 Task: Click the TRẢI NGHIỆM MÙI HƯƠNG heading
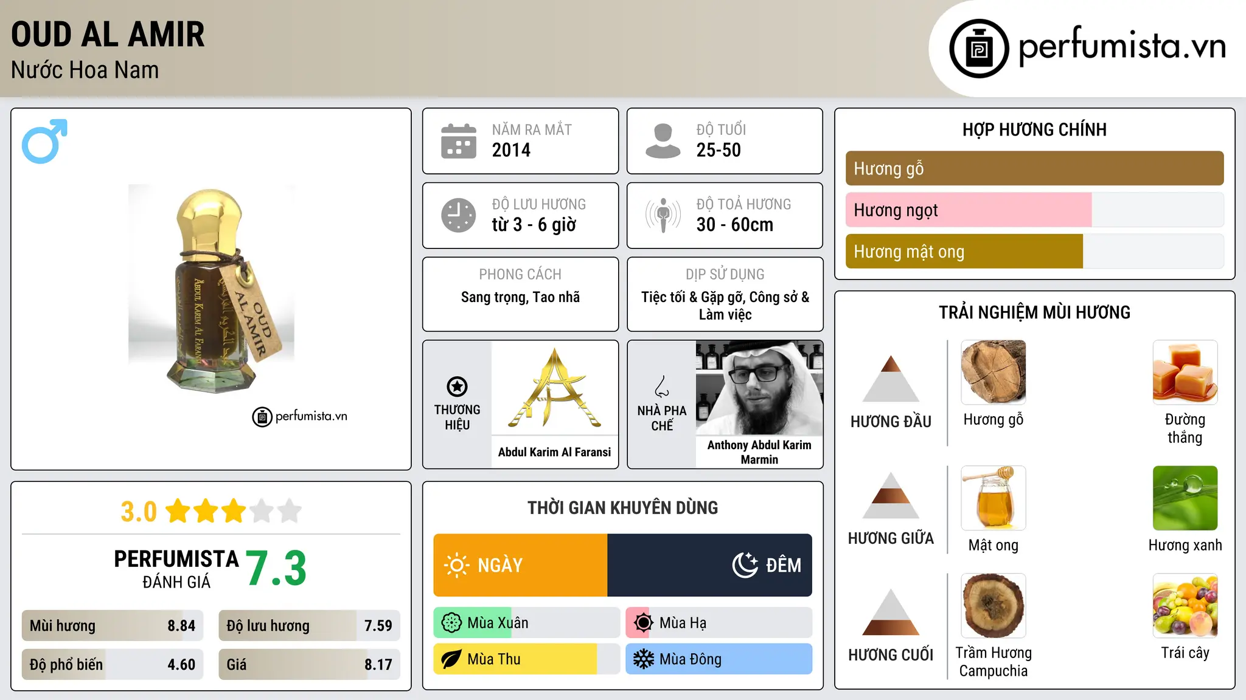coord(1034,312)
